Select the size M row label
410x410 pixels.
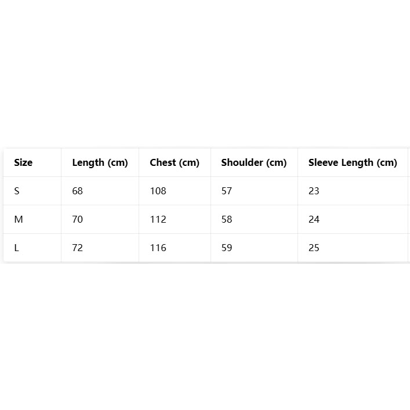tap(19, 219)
